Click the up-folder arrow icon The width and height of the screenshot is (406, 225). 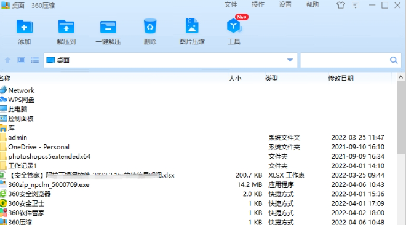(x=8, y=60)
